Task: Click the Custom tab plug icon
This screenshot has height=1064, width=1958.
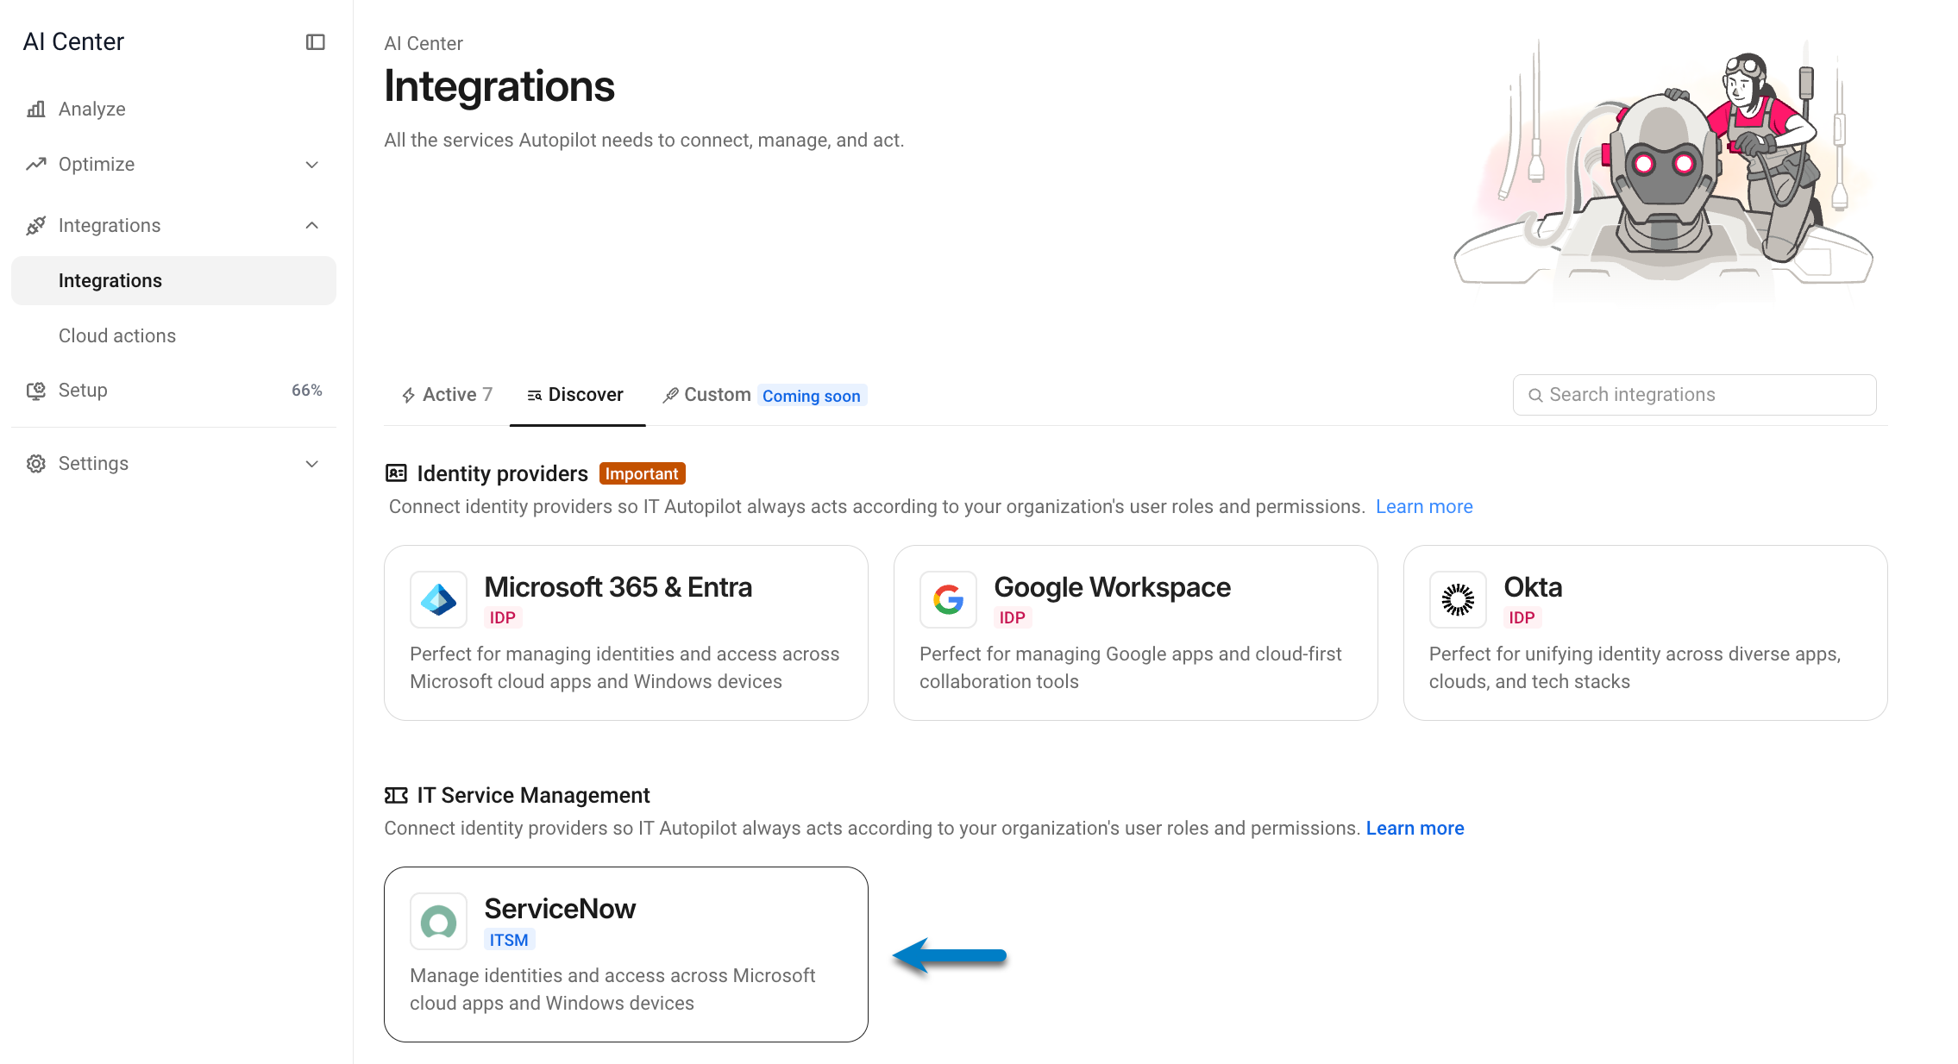Action: tap(670, 396)
